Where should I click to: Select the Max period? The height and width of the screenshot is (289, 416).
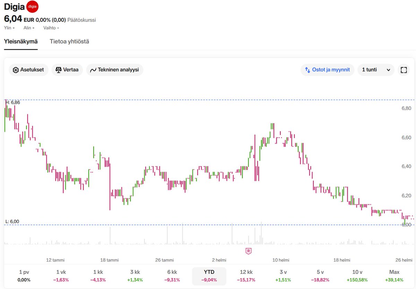[x=394, y=276]
